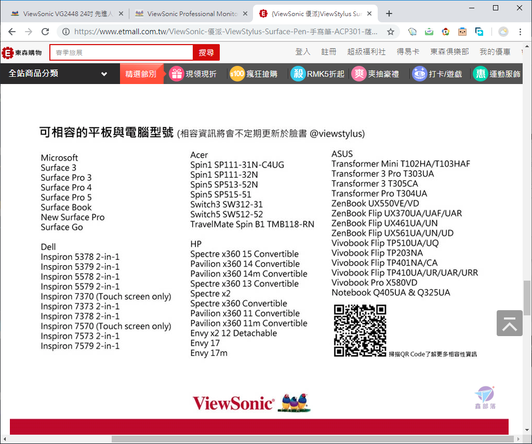The image size is (532, 444).
Task: Open the 東森俱樂部 link
Action: [449, 52]
